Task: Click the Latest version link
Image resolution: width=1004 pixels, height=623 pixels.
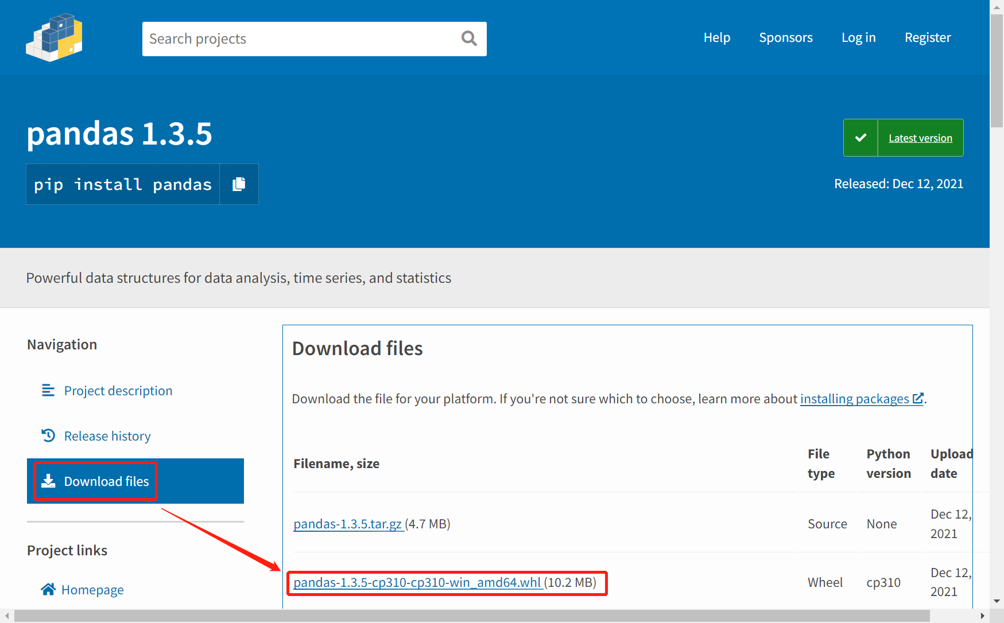Action: (920, 138)
